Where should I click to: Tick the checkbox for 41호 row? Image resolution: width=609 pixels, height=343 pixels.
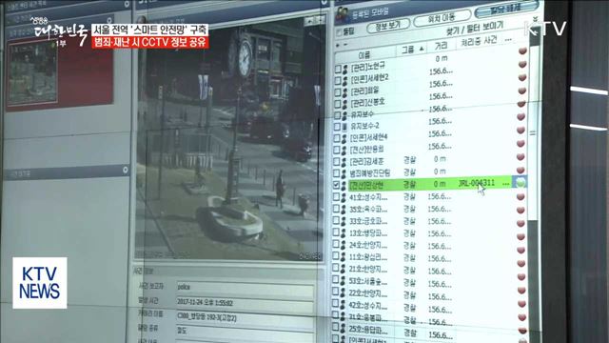point(336,197)
